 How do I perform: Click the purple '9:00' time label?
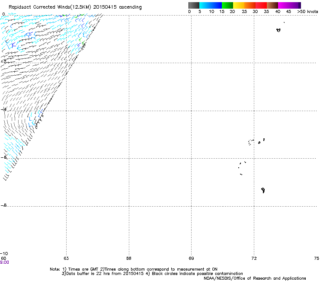tap(4, 262)
